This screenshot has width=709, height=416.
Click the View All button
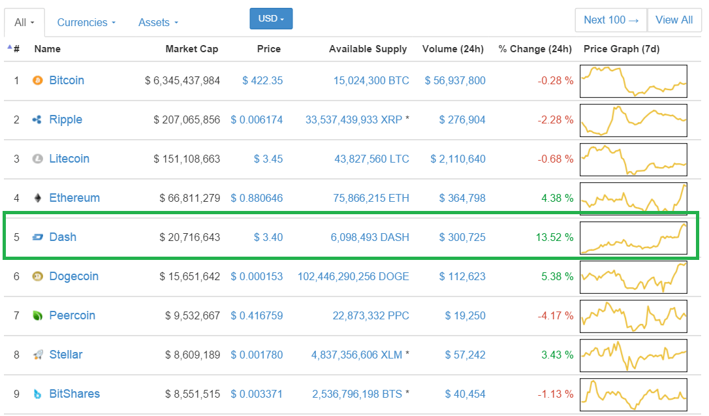pyautogui.click(x=674, y=20)
